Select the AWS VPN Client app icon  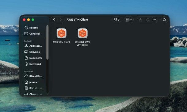(61, 33)
